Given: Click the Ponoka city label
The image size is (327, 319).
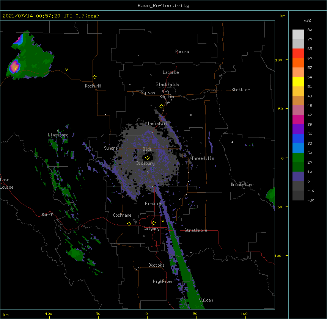Looking at the screenshot, I should click(182, 52).
